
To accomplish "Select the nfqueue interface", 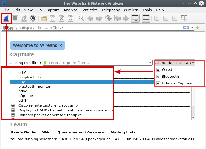I will coord(26,96).
